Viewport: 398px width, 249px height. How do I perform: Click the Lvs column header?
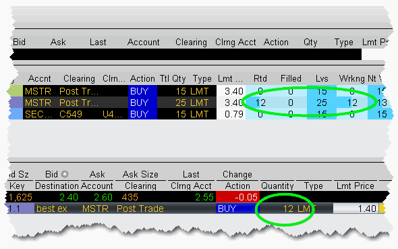coord(322,79)
